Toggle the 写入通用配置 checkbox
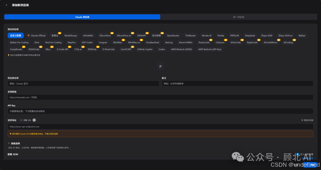321x170 pixels. click(x=298, y=154)
